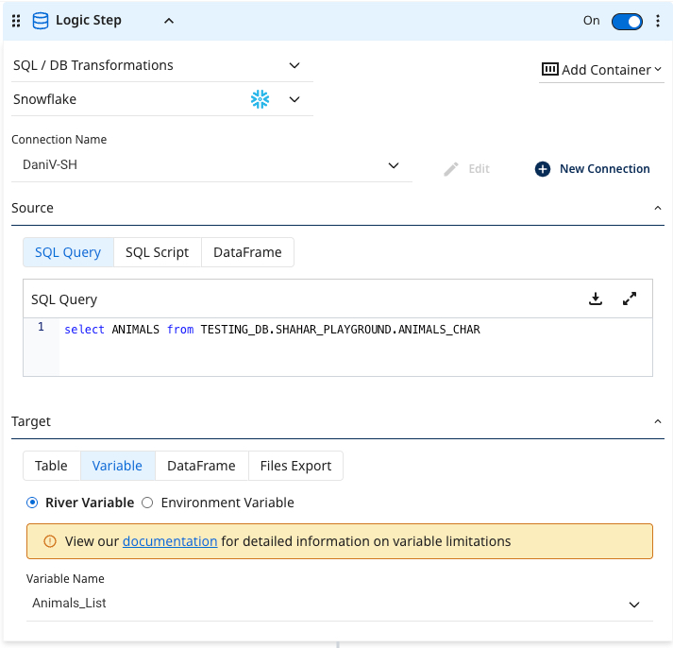Download the SQL query

596,299
